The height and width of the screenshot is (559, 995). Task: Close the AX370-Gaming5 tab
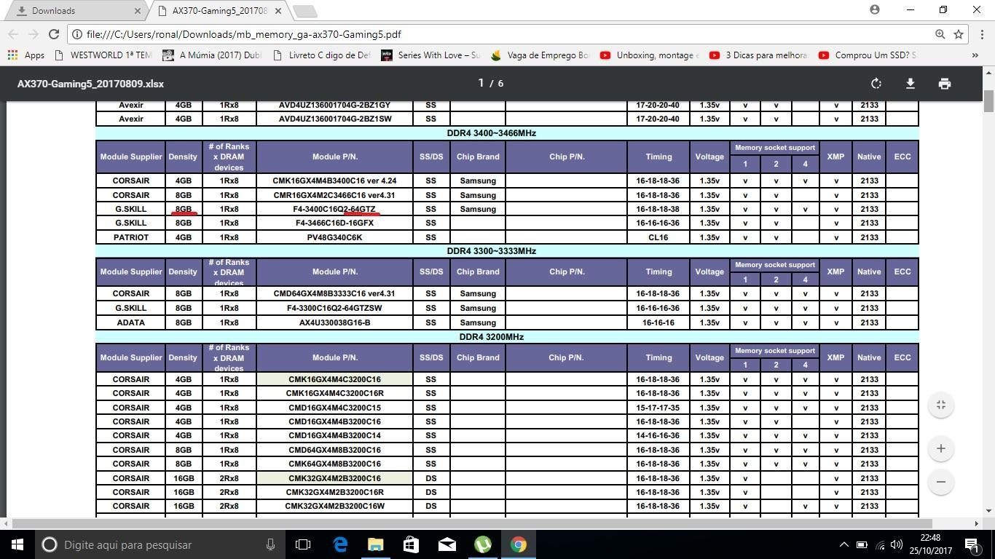[x=278, y=11]
